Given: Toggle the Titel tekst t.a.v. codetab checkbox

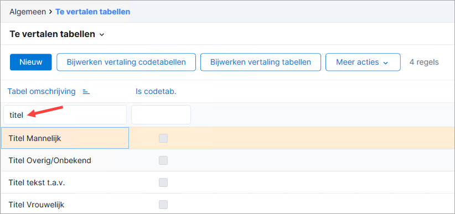Looking at the screenshot, I should click(x=163, y=182).
